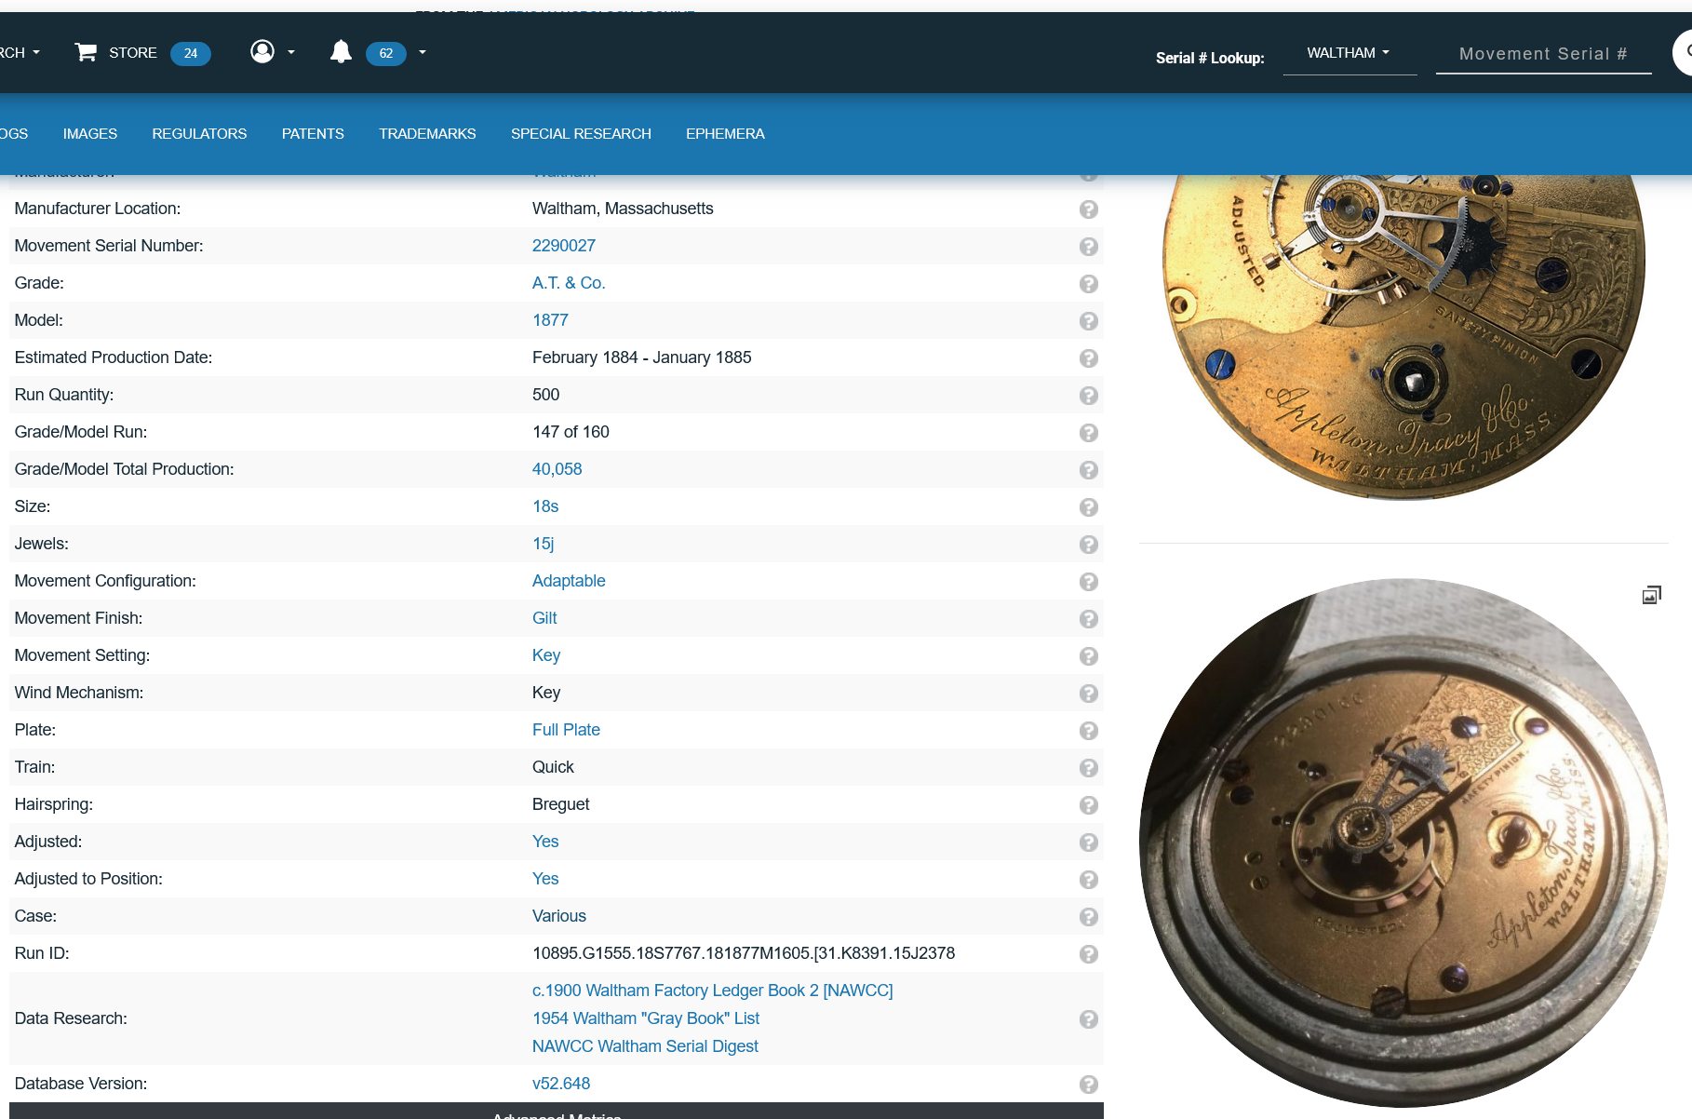
Task: Show help for Run Quantity row
Action: click(x=1089, y=396)
